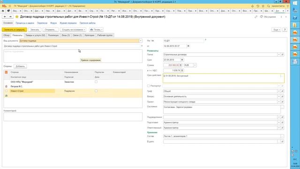This screenshot has width=300, height=169.
Task: Click the Записать button
Action: (35, 30)
